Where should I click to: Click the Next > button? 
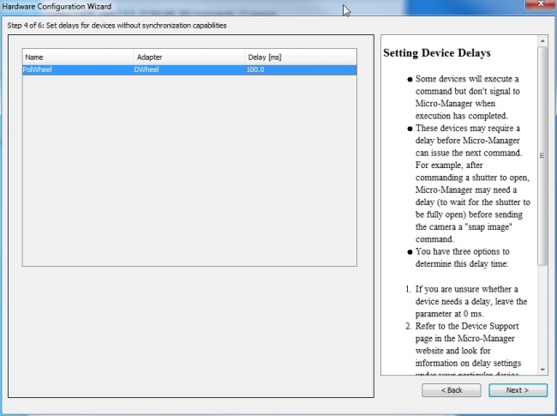tap(518, 389)
